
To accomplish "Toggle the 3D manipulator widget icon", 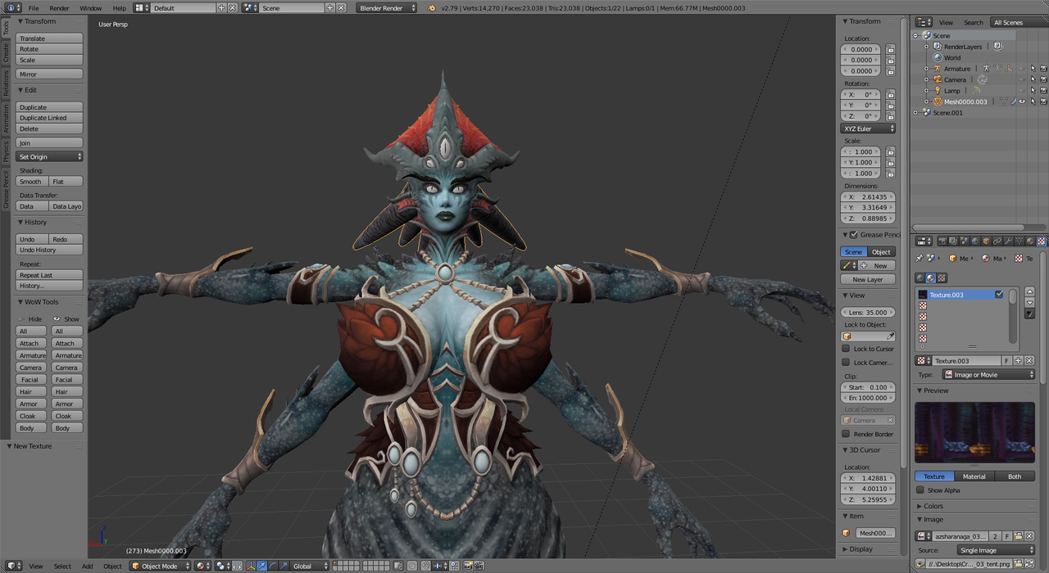I will (251, 566).
